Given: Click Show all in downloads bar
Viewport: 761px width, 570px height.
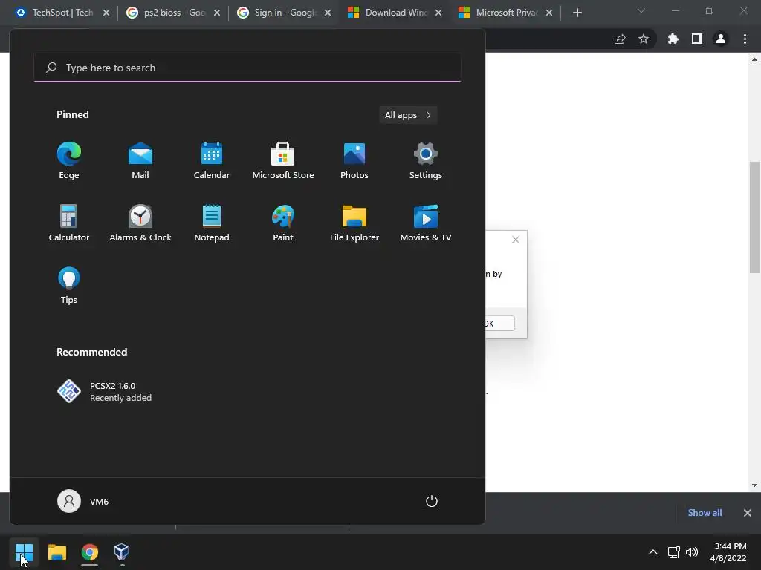Looking at the screenshot, I should [705, 513].
